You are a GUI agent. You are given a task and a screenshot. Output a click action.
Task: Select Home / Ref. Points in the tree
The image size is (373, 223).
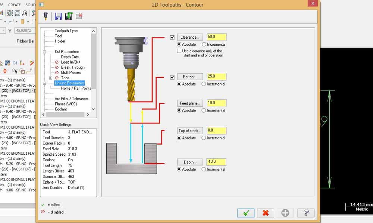(x=76, y=88)
